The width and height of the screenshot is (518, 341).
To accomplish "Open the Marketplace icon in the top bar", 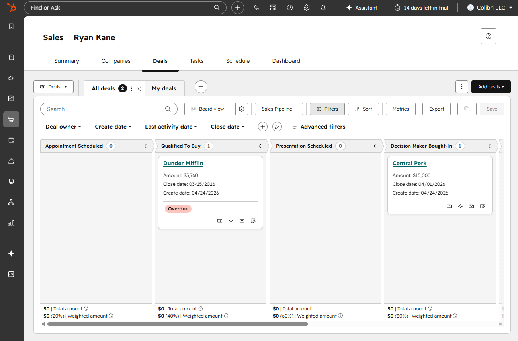I will pos(273,7).
